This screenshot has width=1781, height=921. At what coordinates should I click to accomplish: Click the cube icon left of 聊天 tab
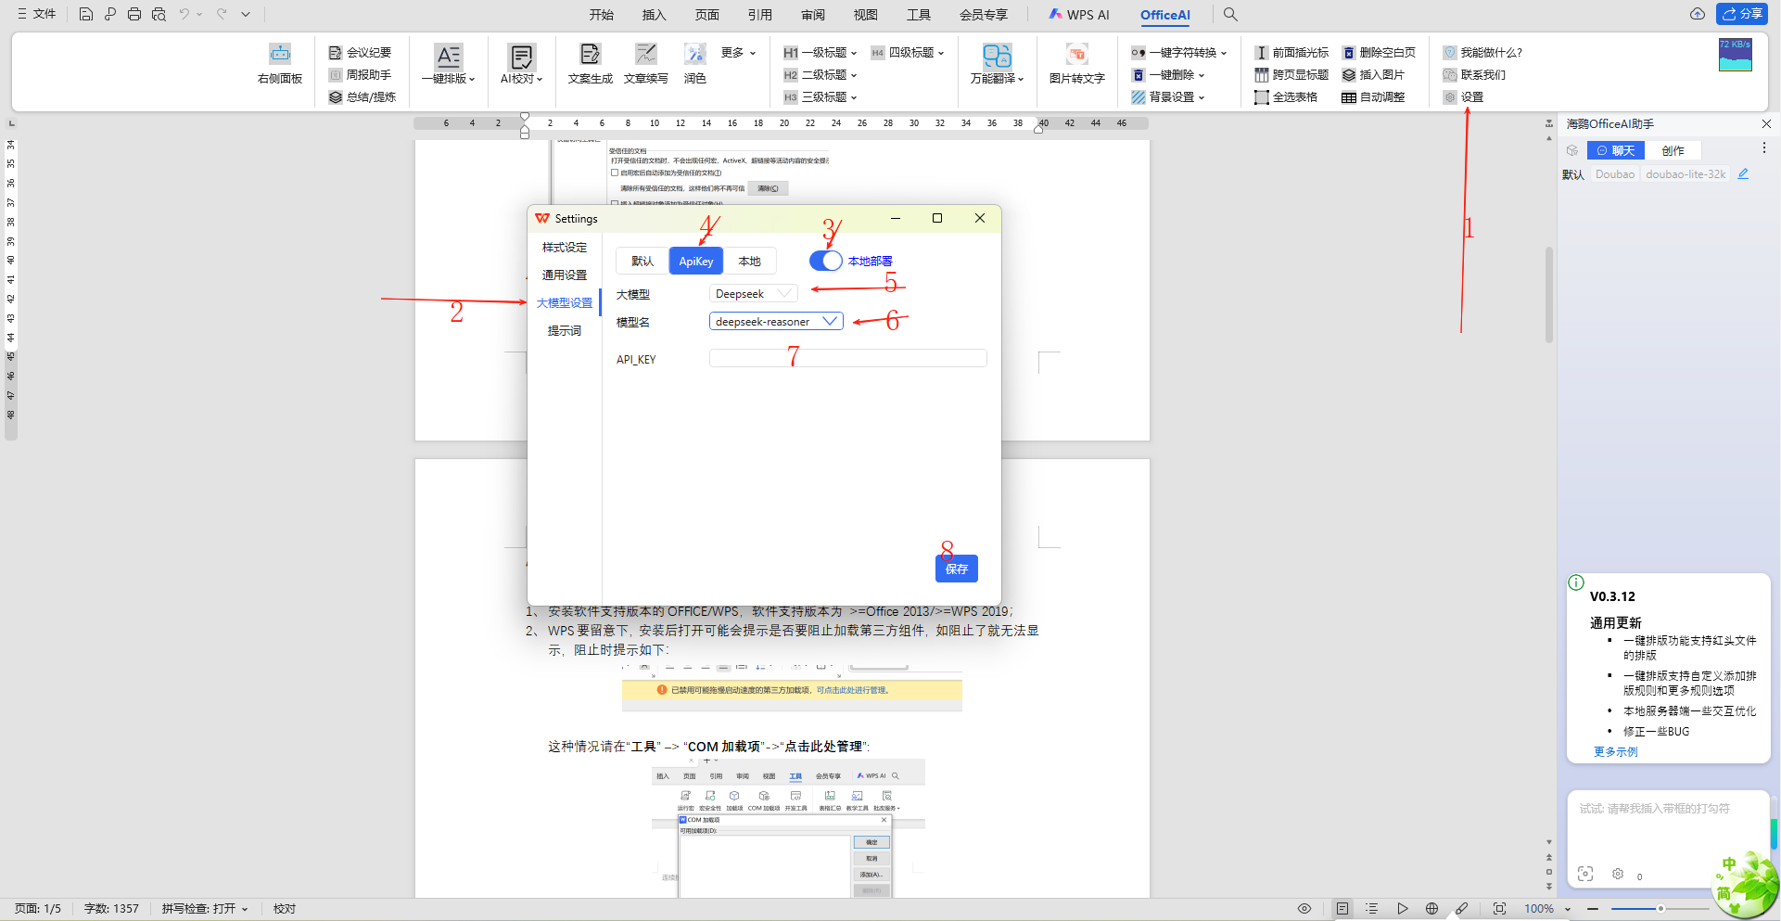1571,150
